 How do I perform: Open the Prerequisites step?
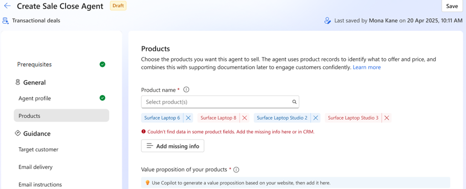tap(35, 65)
